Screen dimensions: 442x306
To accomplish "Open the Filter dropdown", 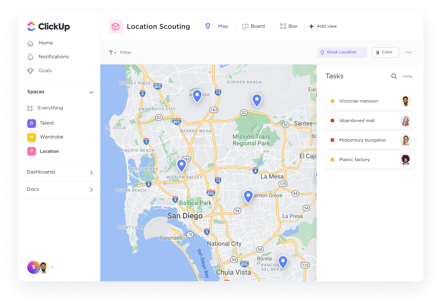I will click(120, 53).
